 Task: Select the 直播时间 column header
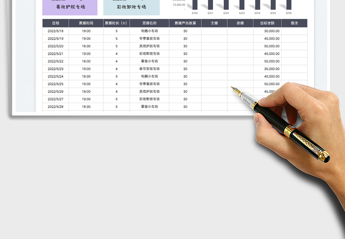(86, 23)
